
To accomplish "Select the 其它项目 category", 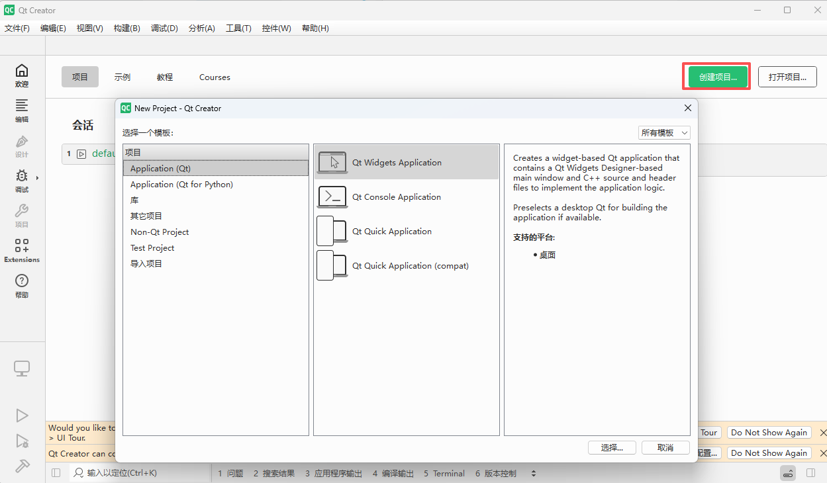I will point(216,216).
